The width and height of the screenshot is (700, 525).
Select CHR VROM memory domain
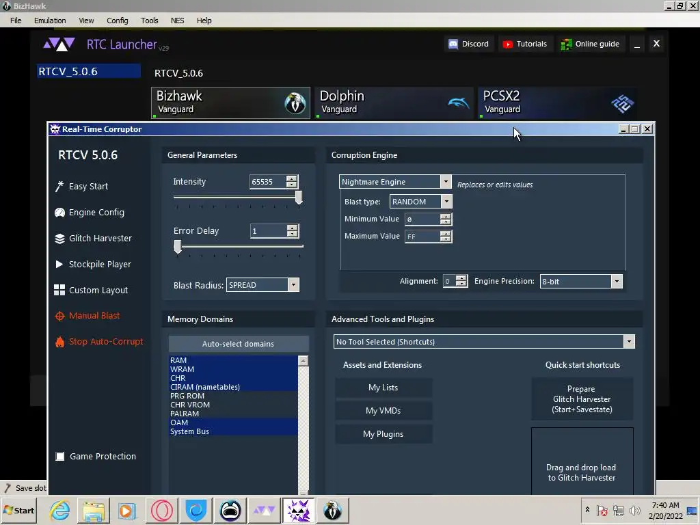coord(233,405)
